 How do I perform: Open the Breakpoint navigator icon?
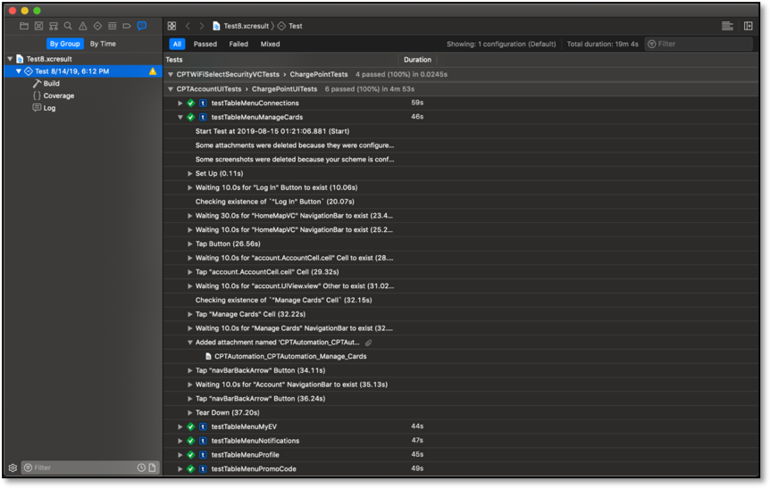(127, 26)
